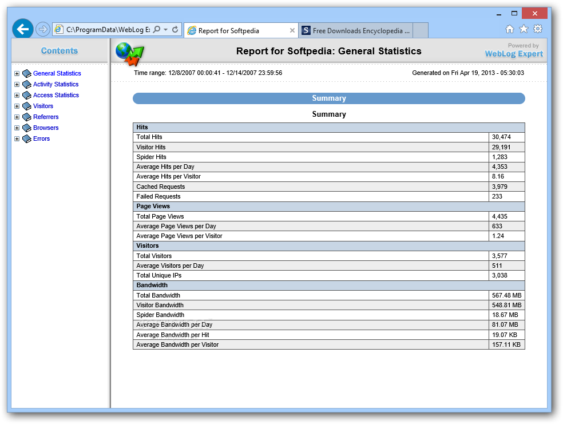Expand the General Statistics tree node

17,74
